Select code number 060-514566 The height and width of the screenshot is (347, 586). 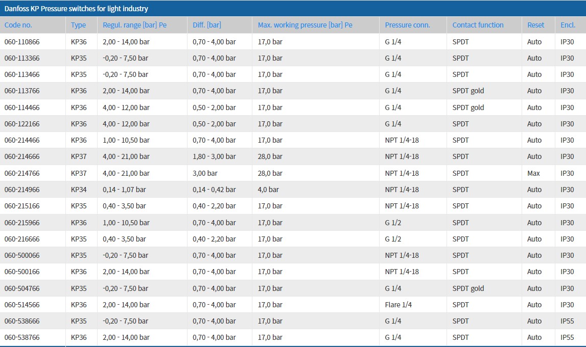pos(22,305)
